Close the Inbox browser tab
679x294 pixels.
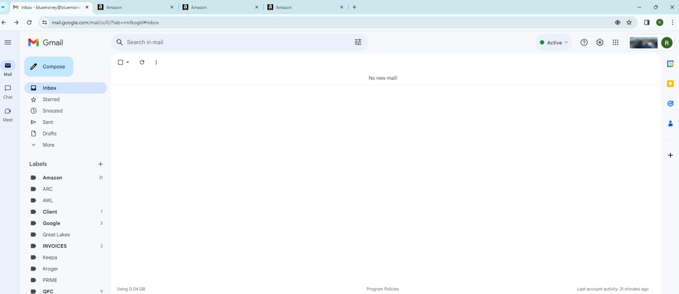[x=87, y=7]
